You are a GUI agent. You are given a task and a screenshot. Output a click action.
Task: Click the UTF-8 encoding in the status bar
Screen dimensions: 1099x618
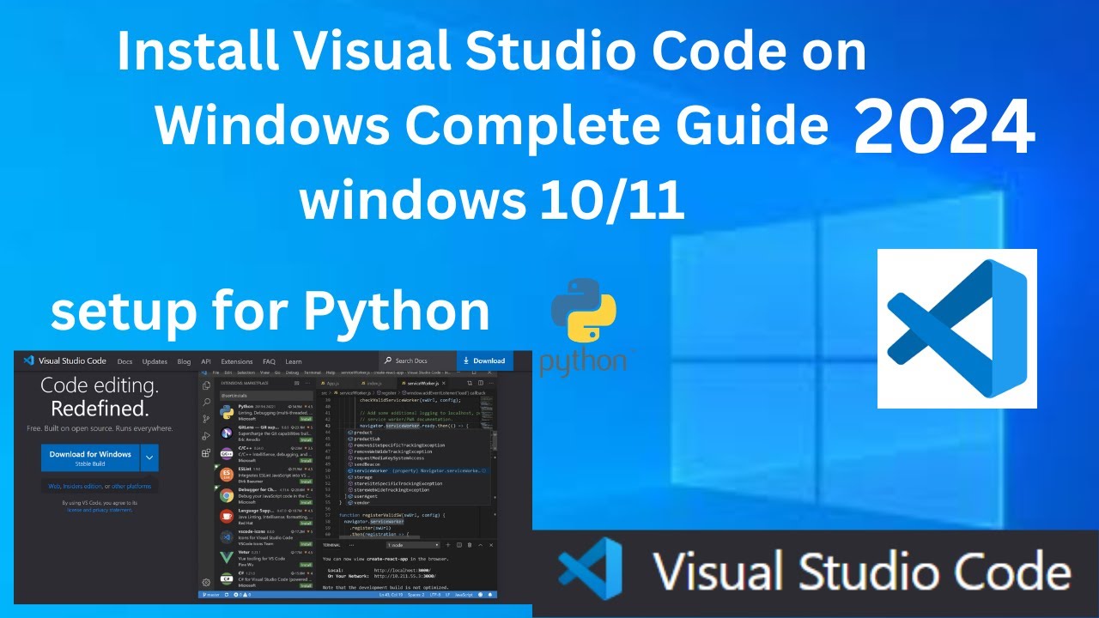tap(435, 595)
